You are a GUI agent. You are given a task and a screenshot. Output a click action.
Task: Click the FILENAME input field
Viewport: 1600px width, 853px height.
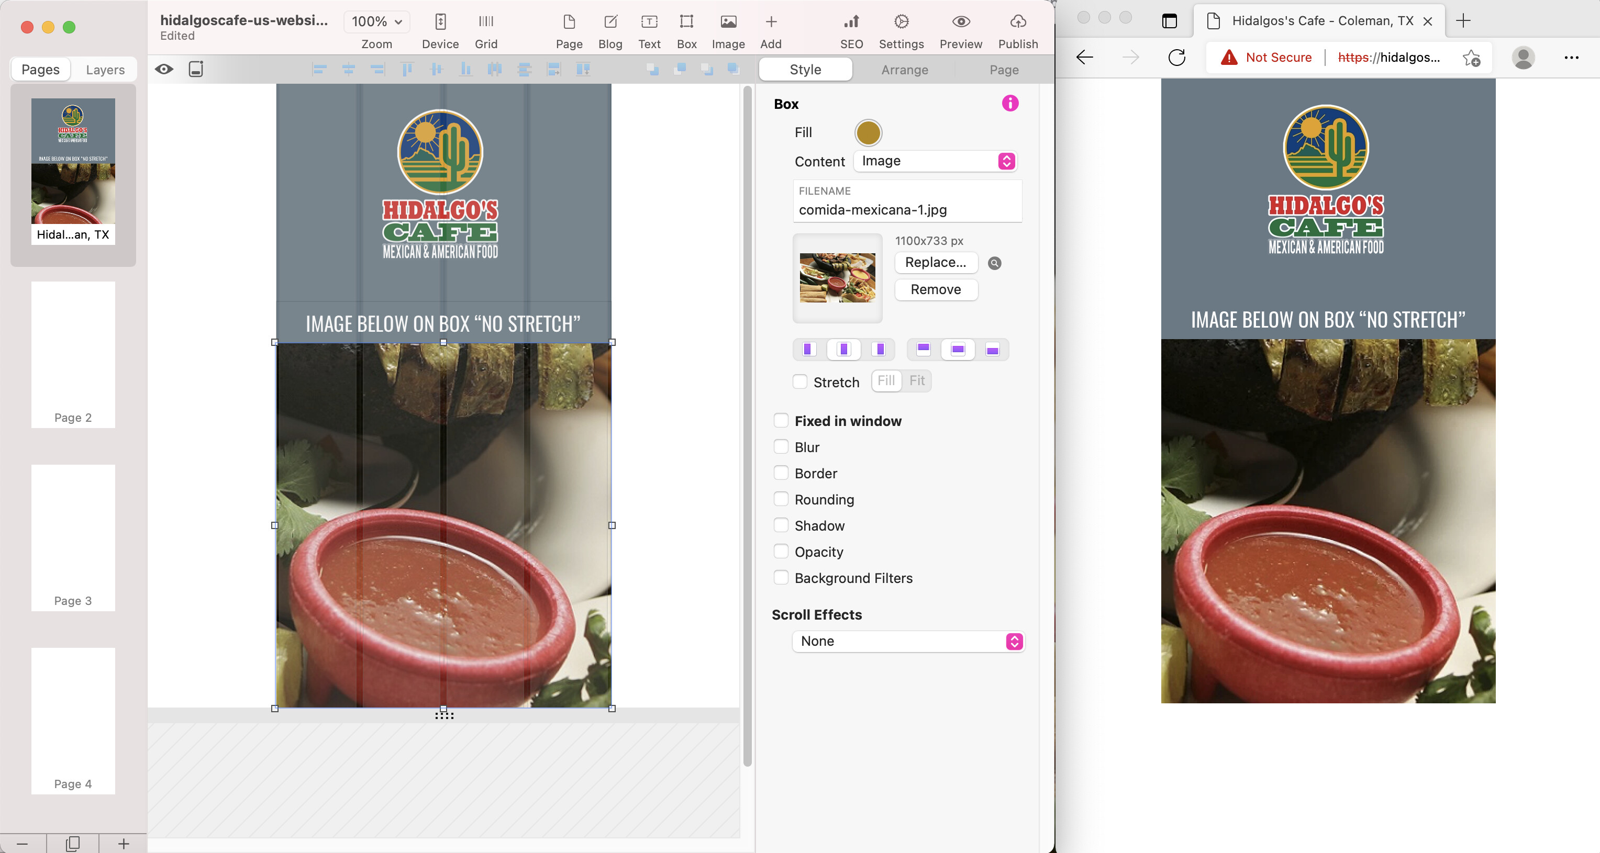(x=907, y=201)
